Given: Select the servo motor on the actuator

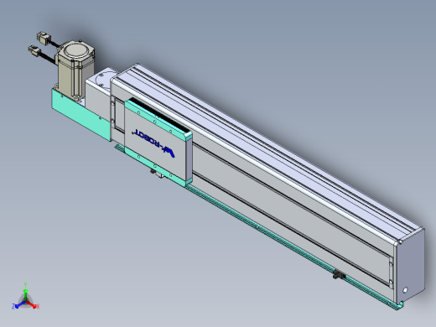Looking at the screenshot, I should coord(75,70).
